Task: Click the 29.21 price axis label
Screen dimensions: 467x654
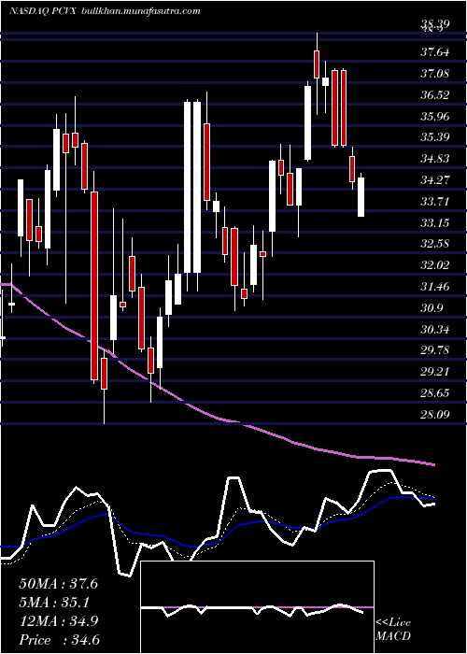Action: pos(435,371)
